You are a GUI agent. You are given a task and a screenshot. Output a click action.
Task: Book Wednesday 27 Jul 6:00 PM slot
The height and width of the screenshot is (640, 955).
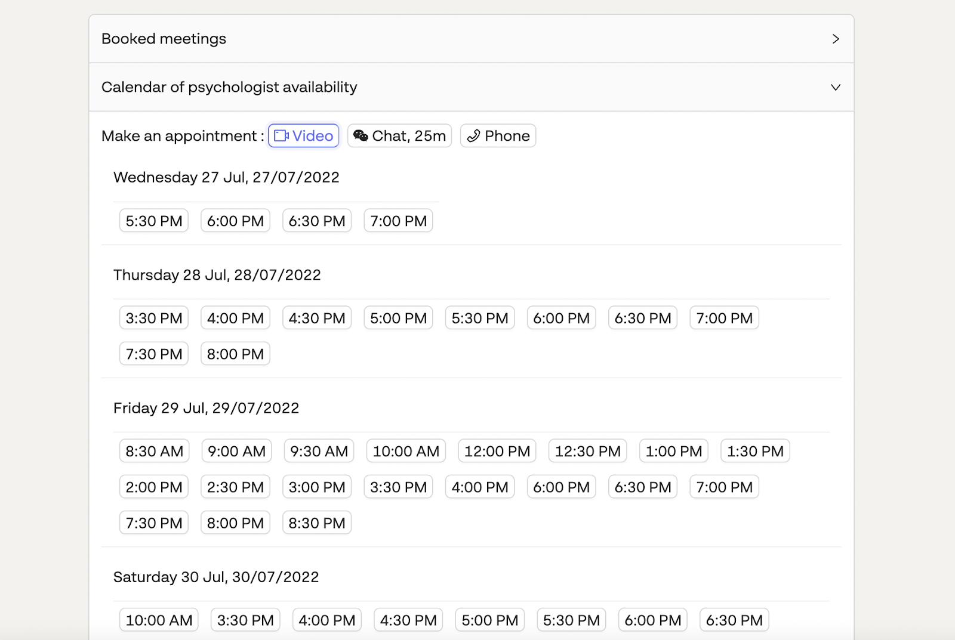tap(235, 221)
